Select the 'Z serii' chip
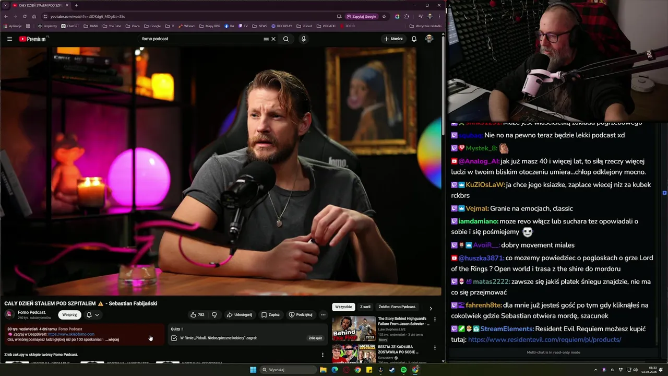The image size is (668, 376). [365, 307]
